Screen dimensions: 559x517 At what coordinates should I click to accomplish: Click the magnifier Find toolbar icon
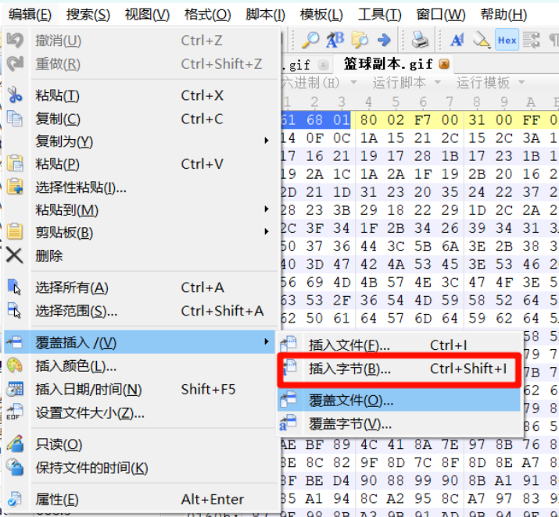(x=310, y=40)
